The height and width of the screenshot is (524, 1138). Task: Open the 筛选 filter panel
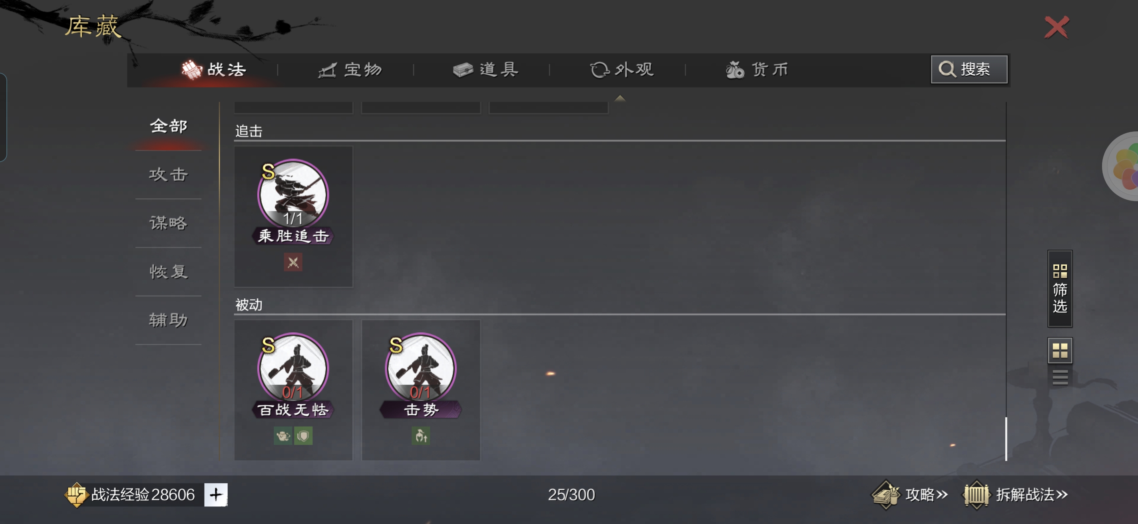click(x=1060, y=288)
